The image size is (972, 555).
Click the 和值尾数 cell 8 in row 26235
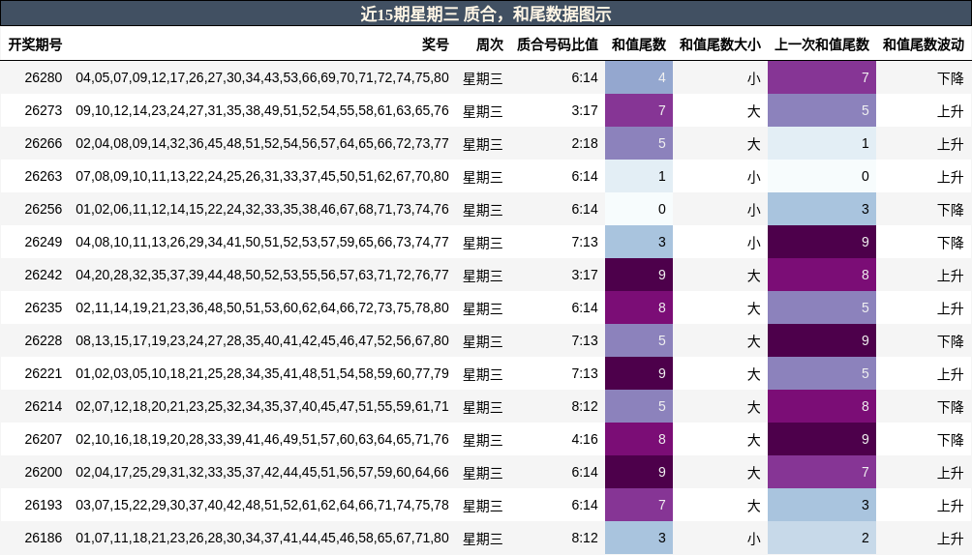coord(639,307)
